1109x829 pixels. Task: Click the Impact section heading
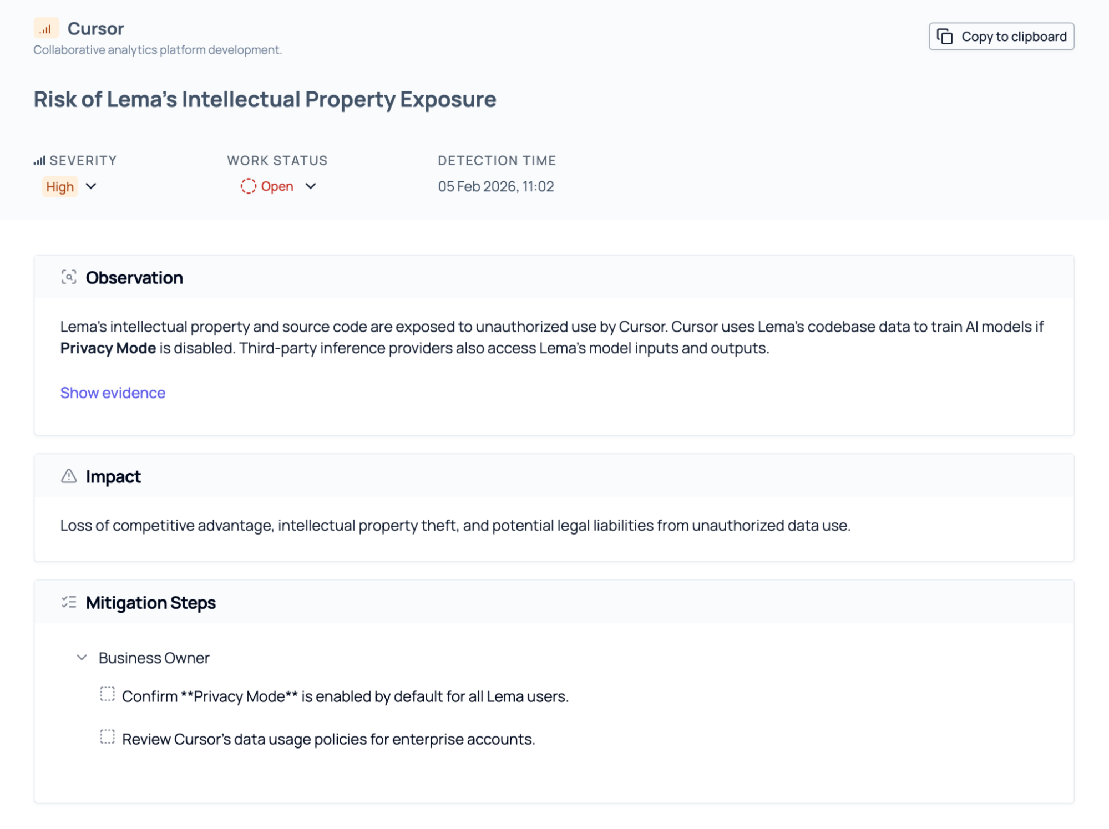coord(114,477)
